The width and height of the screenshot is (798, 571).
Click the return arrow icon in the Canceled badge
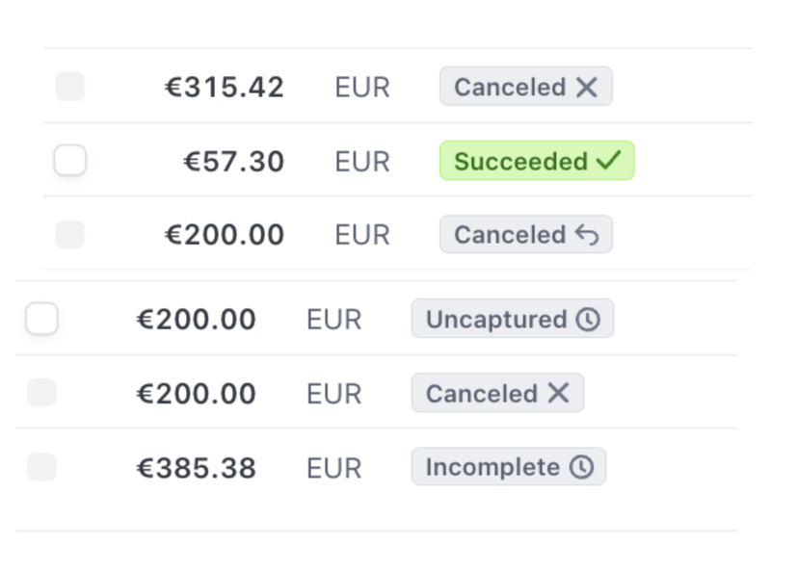pos(587,234)
